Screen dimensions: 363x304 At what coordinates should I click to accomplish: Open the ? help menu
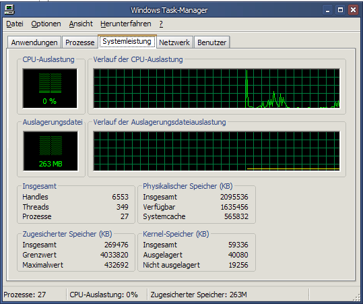click(x=161, y=24)
